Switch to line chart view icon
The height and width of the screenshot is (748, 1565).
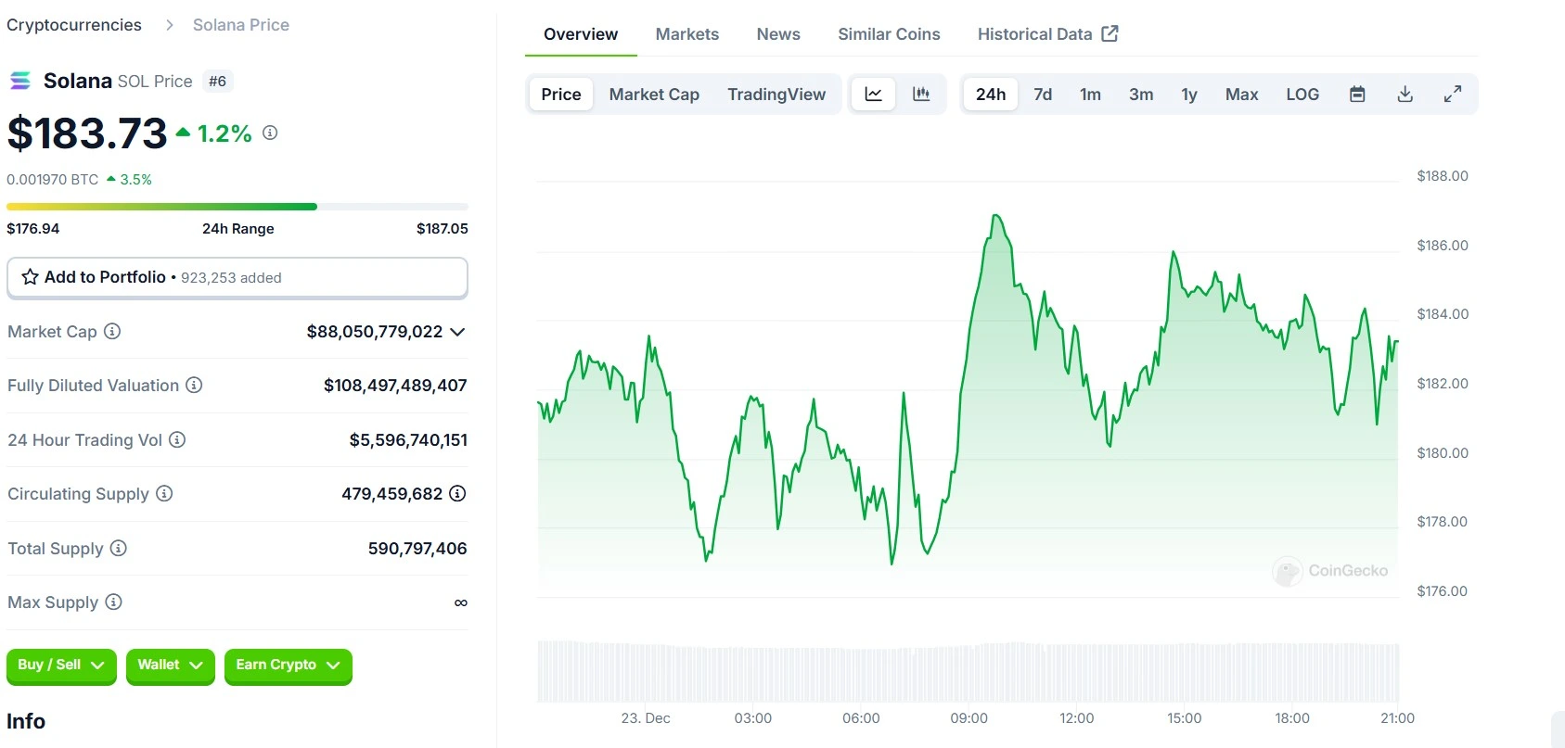(873, 94)
